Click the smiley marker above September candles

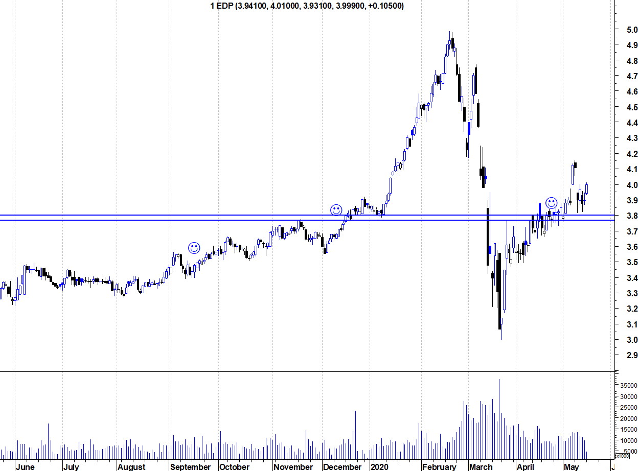tap(194, 248)
